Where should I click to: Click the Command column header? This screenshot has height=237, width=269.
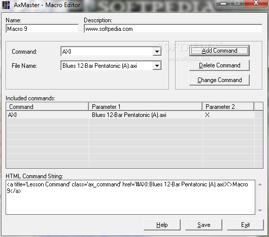(47, 107)
